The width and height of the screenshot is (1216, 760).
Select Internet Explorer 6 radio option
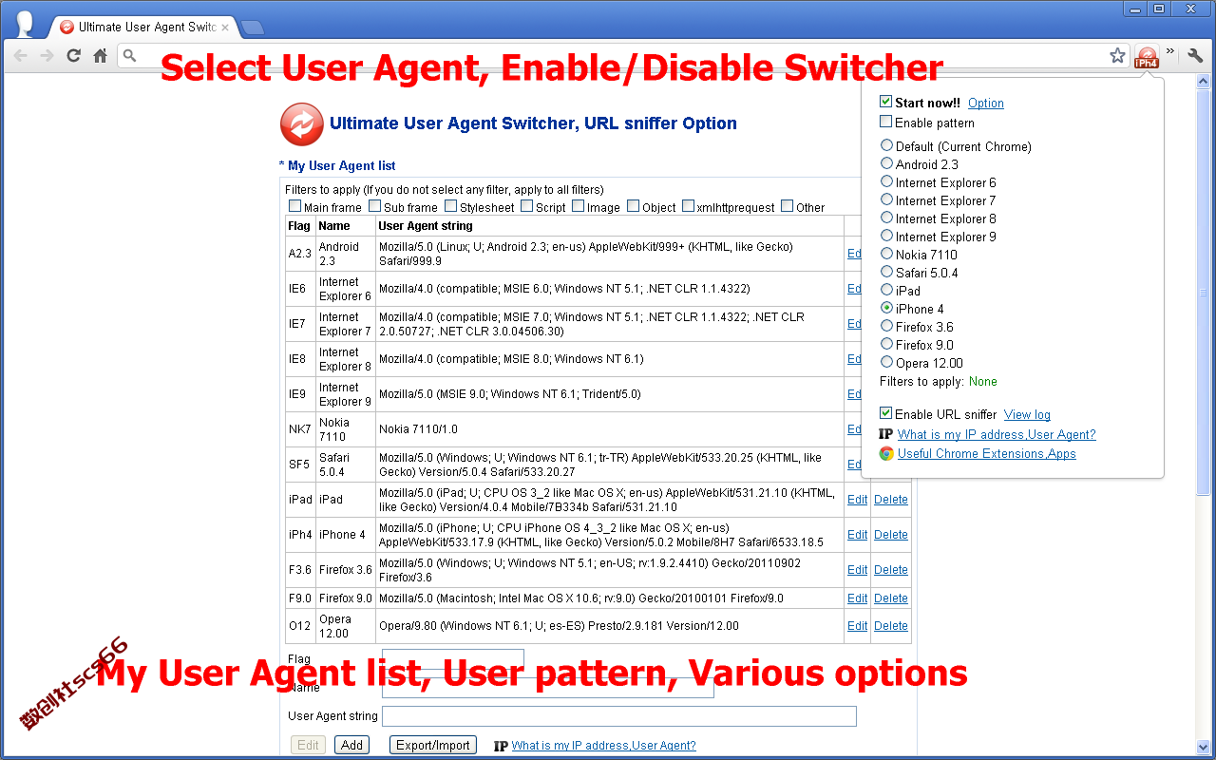pyautogui.click(x=886, y=181)
